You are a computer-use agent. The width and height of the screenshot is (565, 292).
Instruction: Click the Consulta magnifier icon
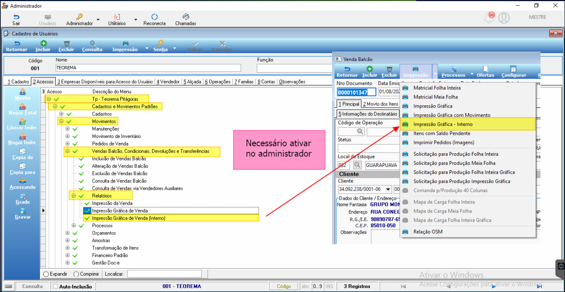point(93,43)
